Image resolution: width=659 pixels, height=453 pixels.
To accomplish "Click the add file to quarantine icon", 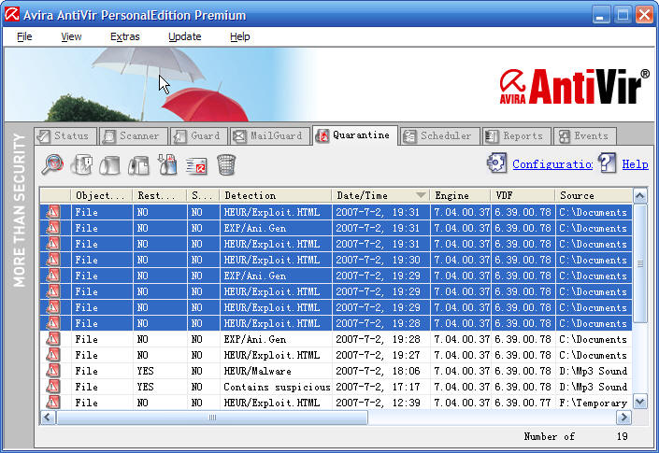I will click(x=167, y=164).
